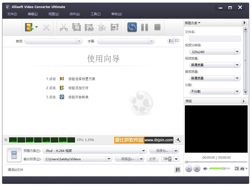
Task: Click the settings panel scroll down arrow
Action: (x=245, y=92)
